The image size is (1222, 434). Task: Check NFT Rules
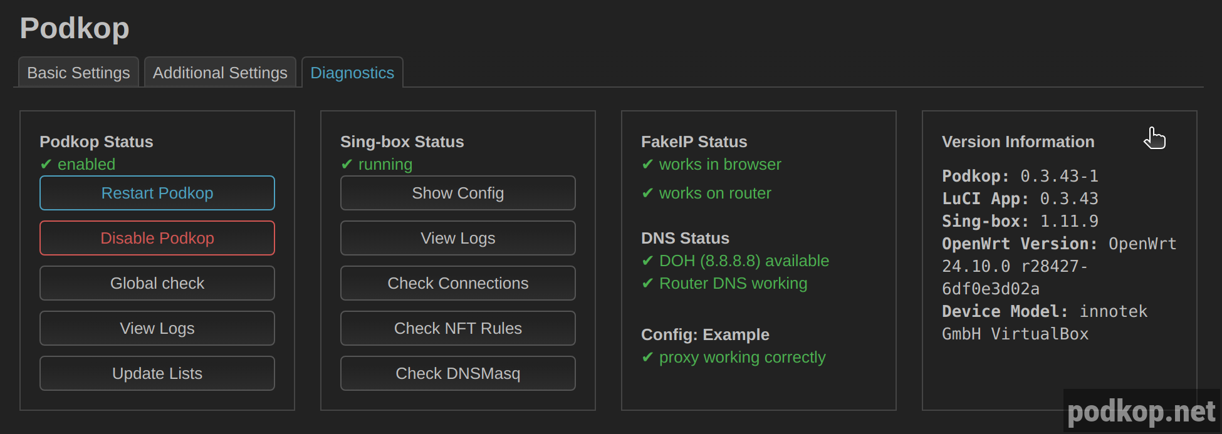(458, 328)
